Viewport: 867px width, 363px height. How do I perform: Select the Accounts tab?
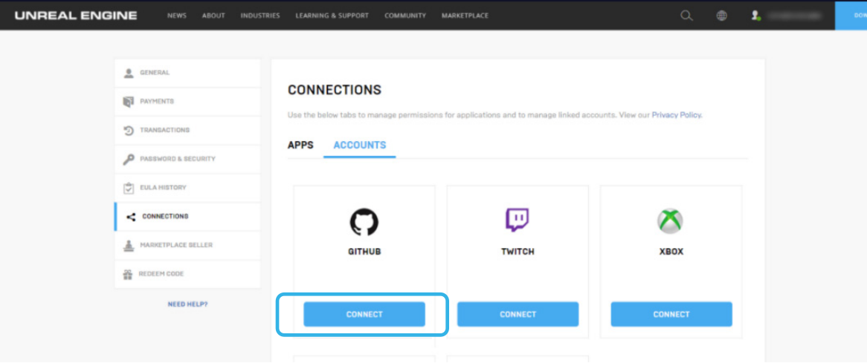click(360, 145)
